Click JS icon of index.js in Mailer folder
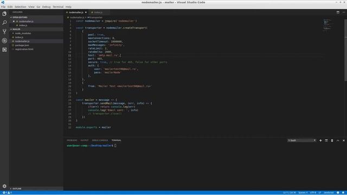347x195 pixels. pos(13,37)
